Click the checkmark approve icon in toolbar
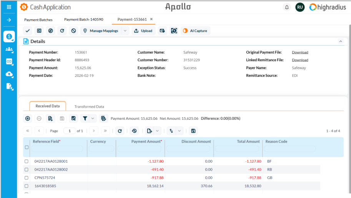 coord(28,31)
